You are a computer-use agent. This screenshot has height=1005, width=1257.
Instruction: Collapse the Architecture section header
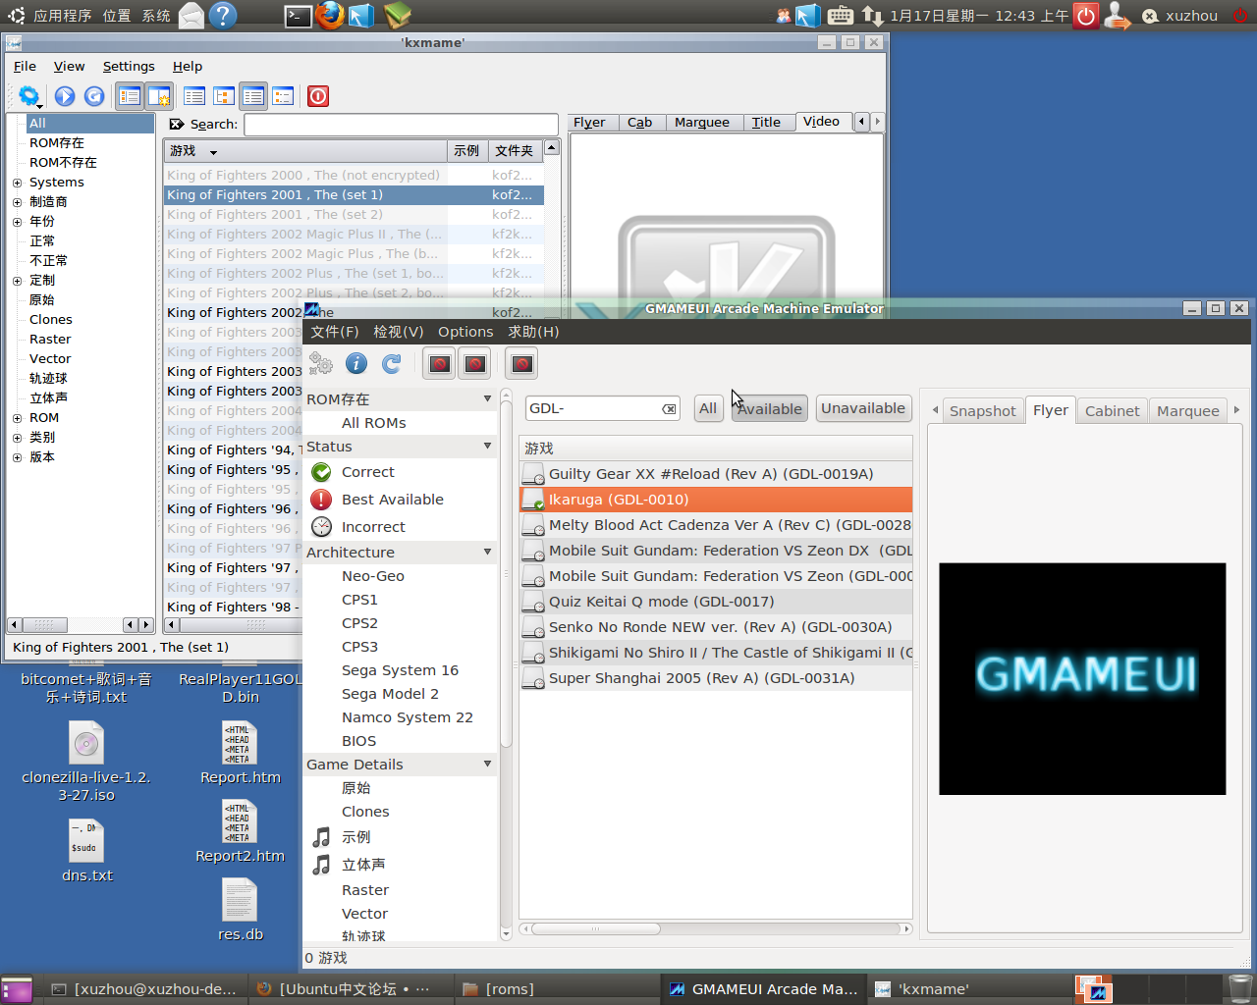tap(400, 553)
